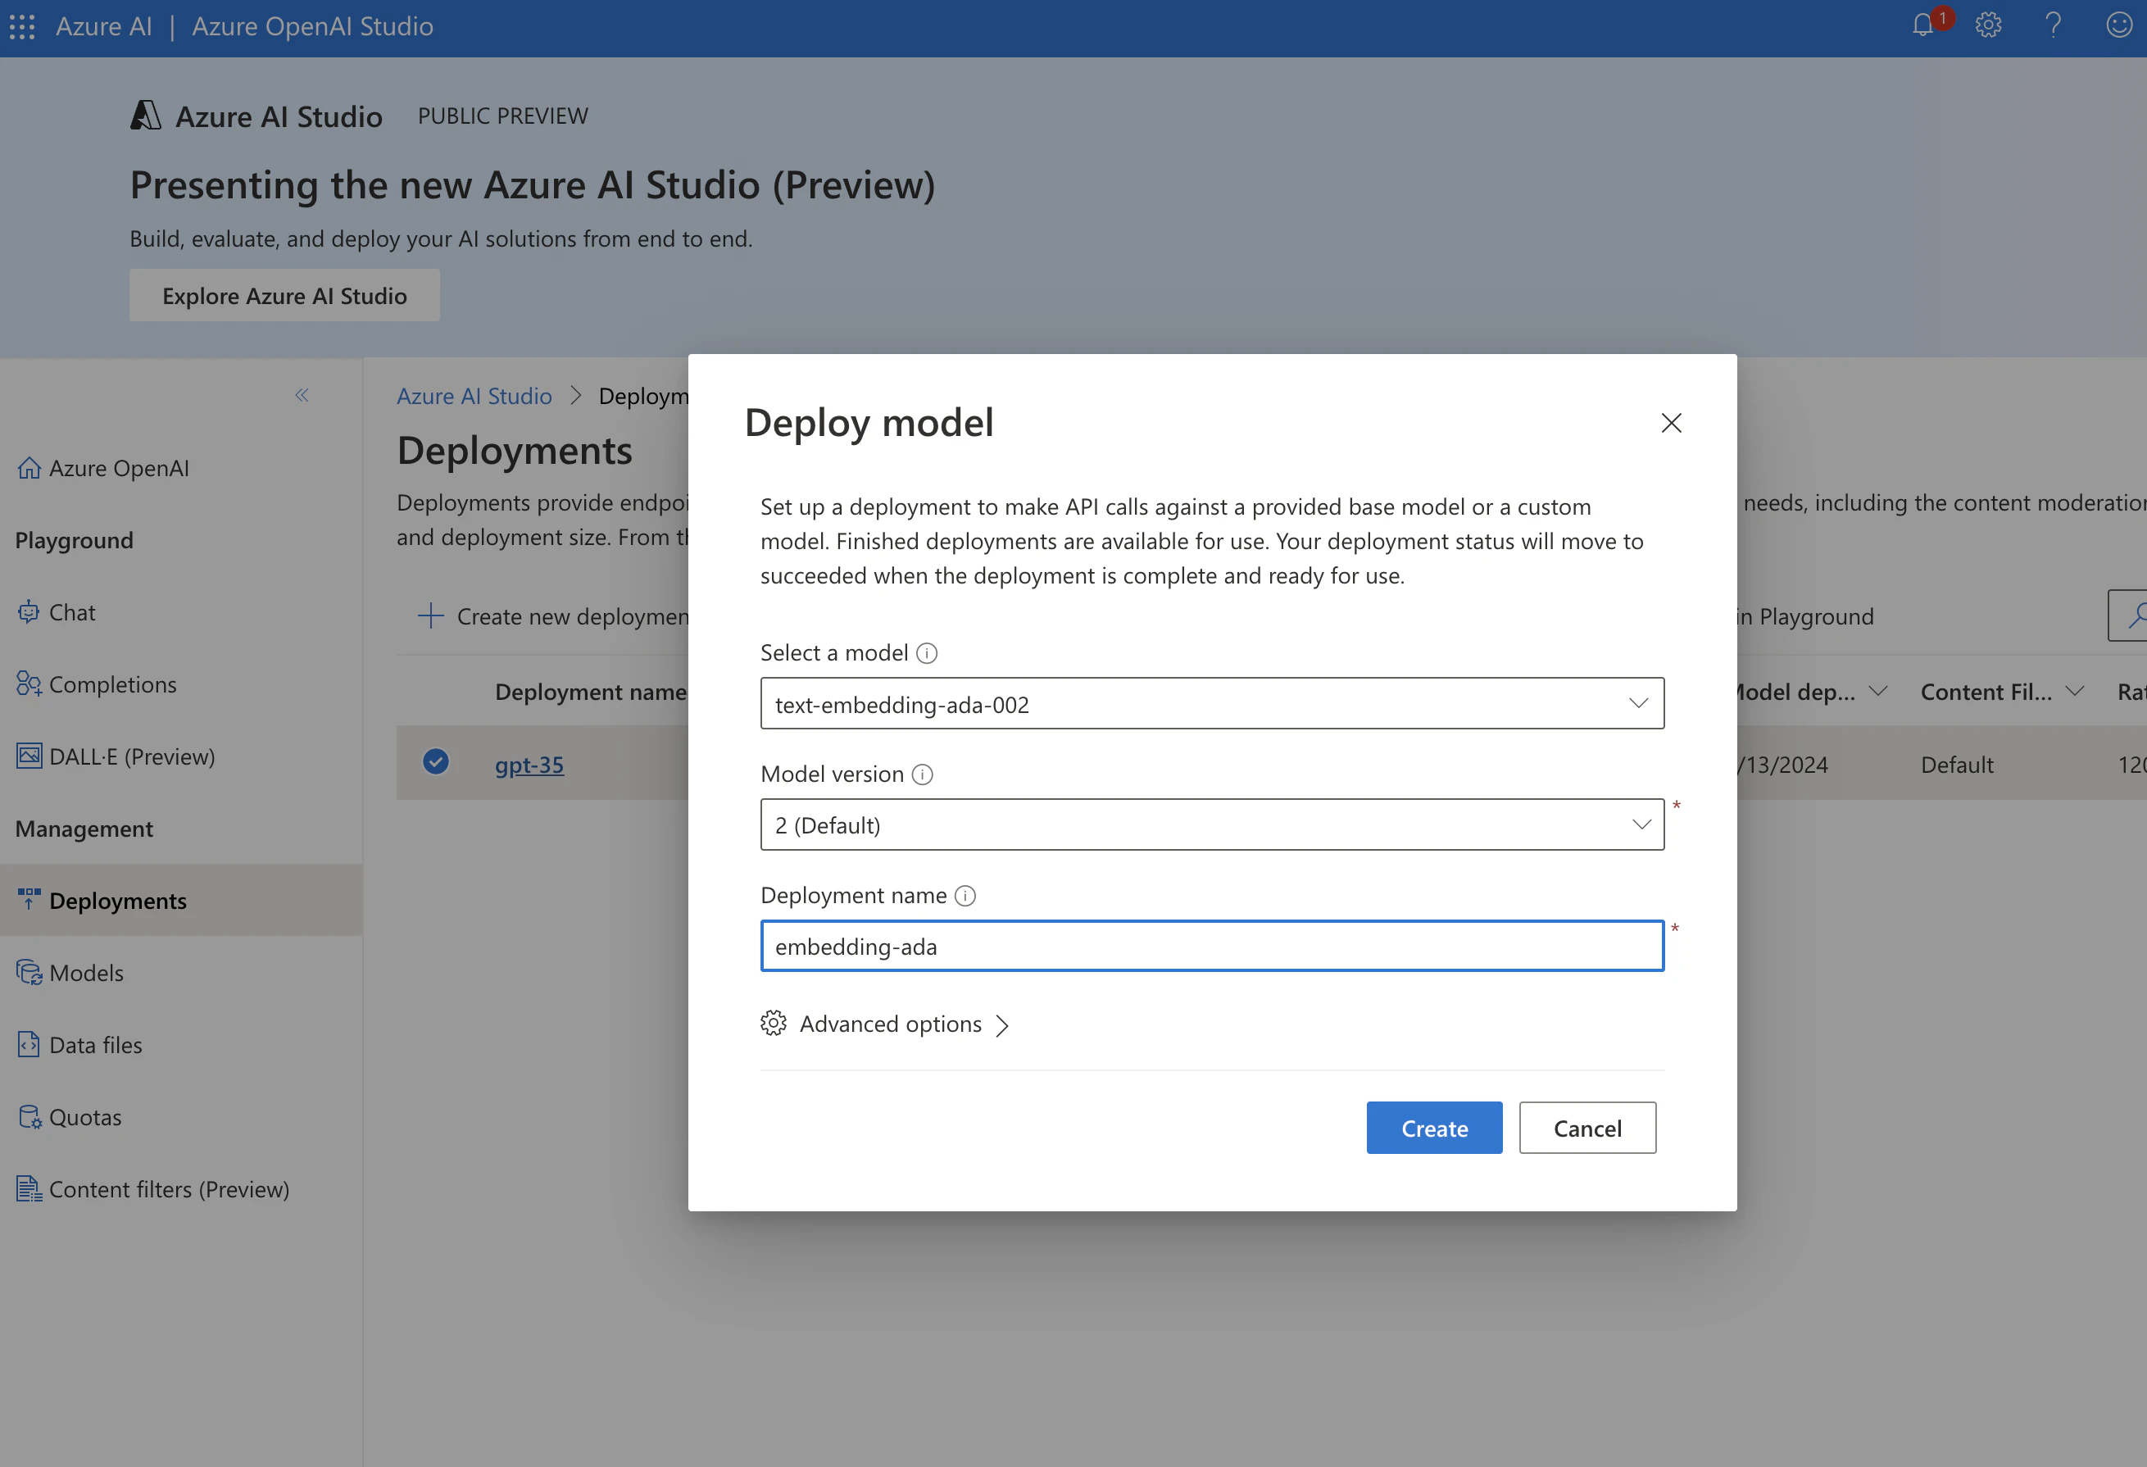
Task: Click the Cancel button
Action: coord(1587,1128)
